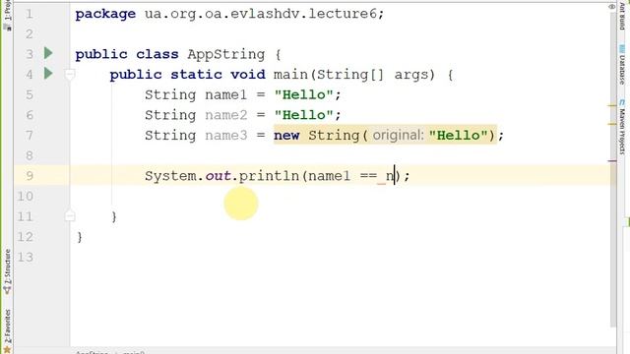The image size is (630, 354).
Task: Open the Favorites tool window tab
Action: pos(7,330)
